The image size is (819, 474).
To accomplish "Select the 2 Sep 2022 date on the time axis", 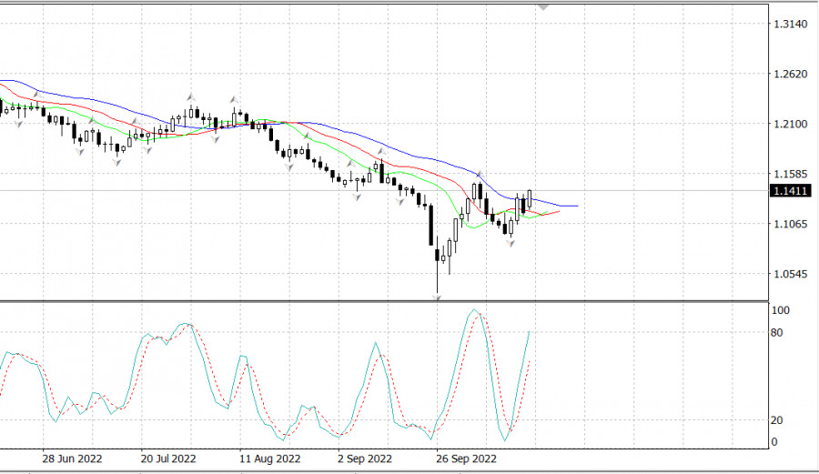I will click(x=365, y=459).
